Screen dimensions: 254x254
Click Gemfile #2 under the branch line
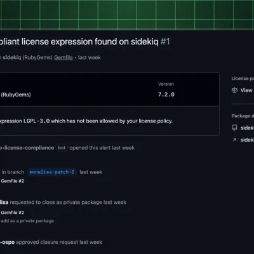point(13,181)
